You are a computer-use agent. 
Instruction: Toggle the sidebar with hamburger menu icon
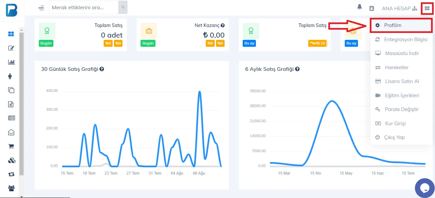point(41,8)
